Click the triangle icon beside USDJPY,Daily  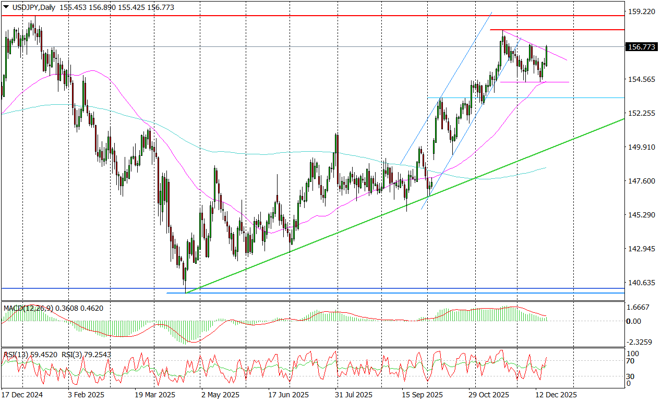click(x=5, y=7)
